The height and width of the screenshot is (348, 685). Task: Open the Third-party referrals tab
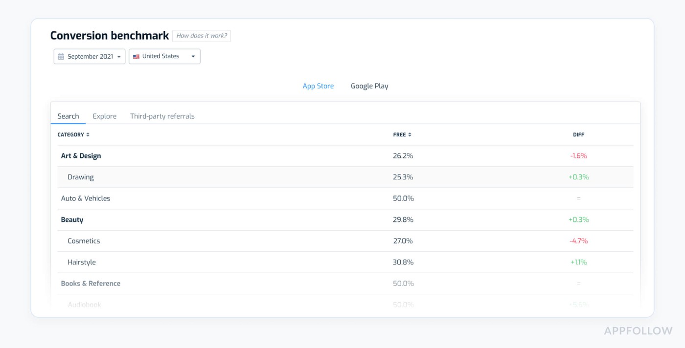(x=162, y=116)
